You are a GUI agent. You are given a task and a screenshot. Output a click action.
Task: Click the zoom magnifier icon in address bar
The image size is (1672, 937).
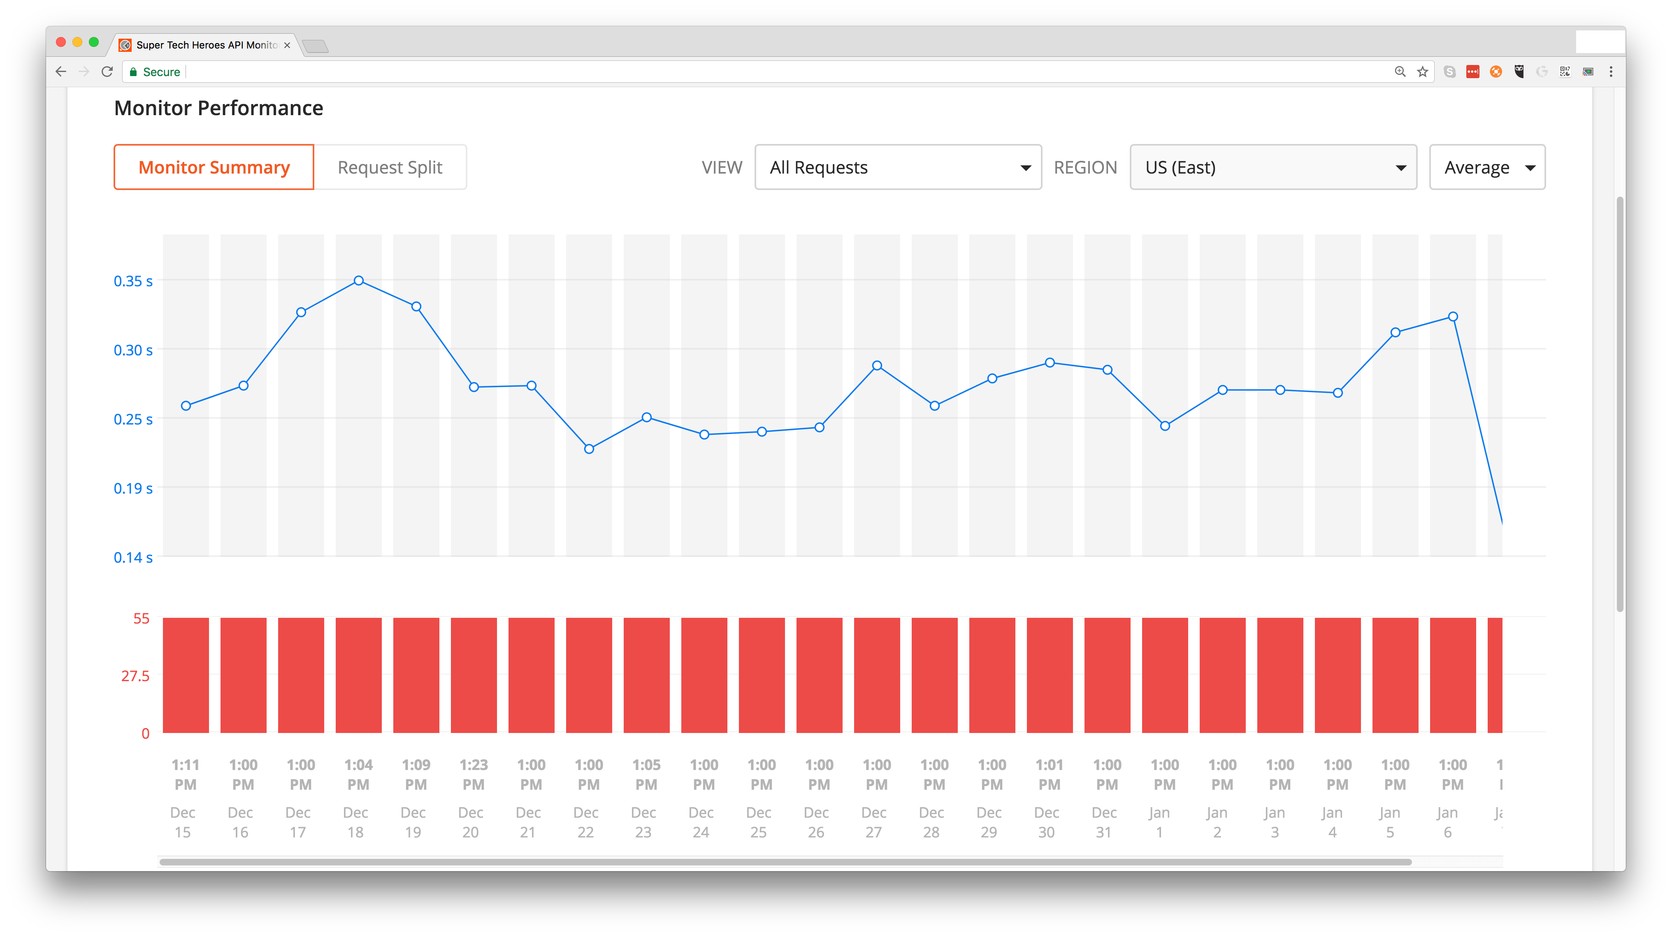(x=1400, y=72)
